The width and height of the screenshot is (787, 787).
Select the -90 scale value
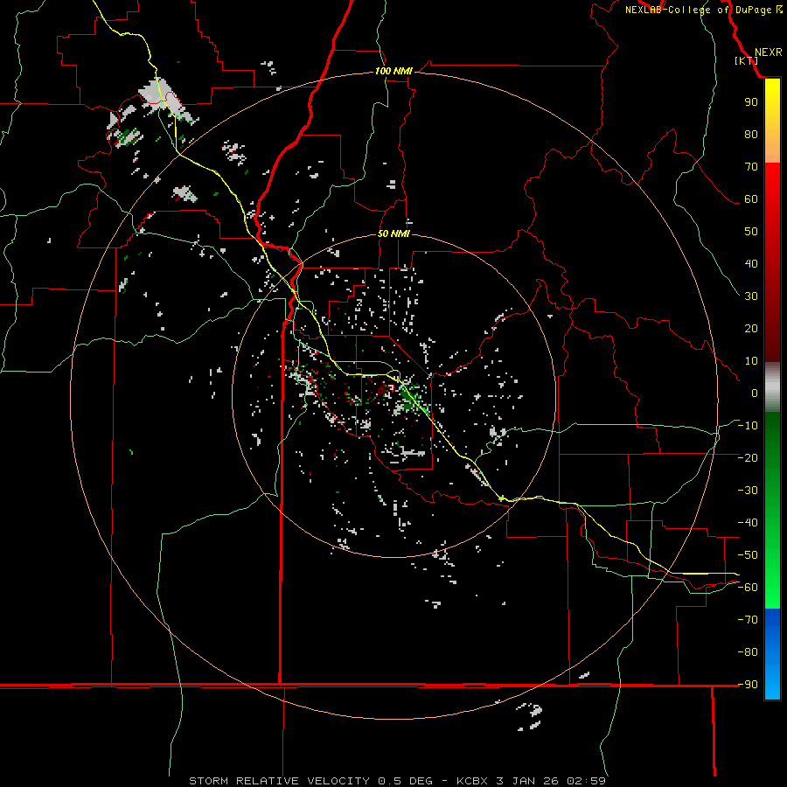[x=748, y=685]
